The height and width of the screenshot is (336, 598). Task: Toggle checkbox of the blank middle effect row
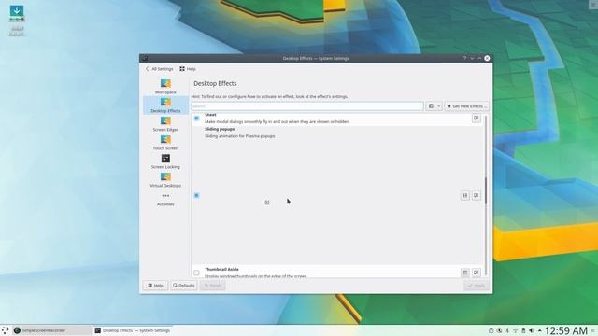(196, 195)
